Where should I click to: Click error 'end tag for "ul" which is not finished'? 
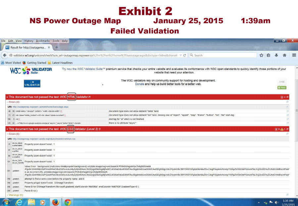pos(126,119)
